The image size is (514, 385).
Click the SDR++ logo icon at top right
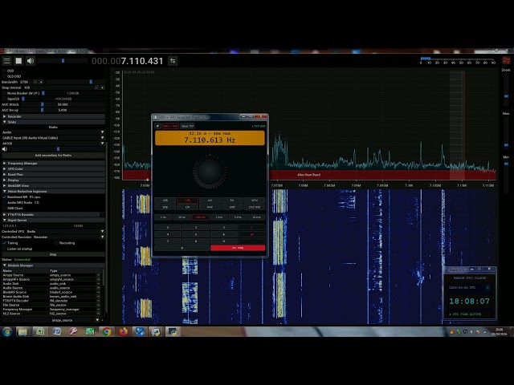pyautogui.click(x=506, y=61)
